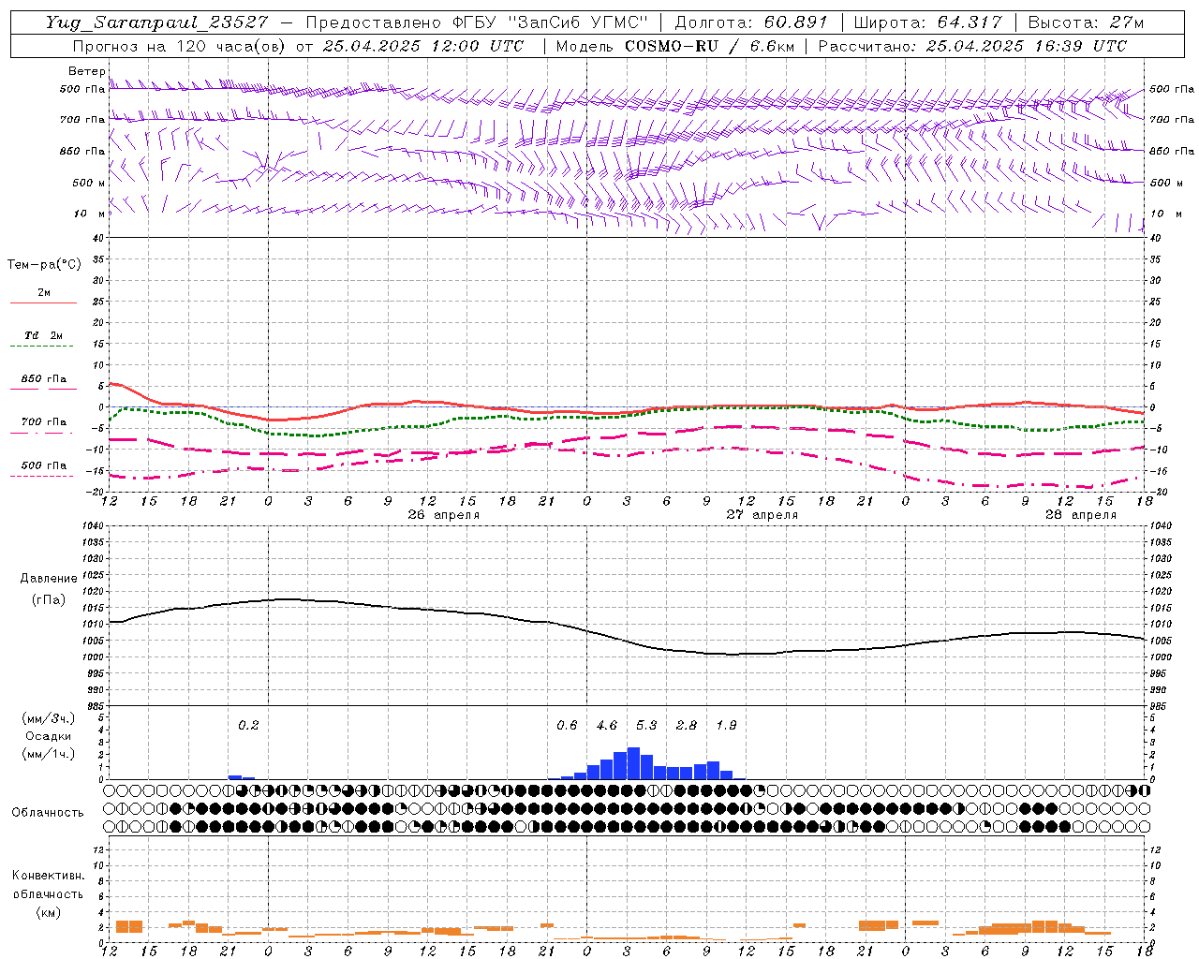
Task: Click the (мм/1ч.) hourly precipitation unit label
Action: pos(48,754)
